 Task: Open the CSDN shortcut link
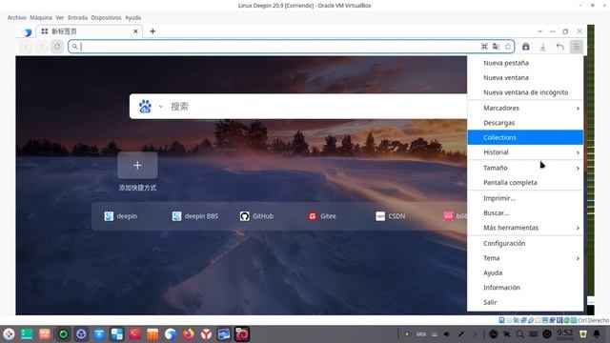click(390, 216)
